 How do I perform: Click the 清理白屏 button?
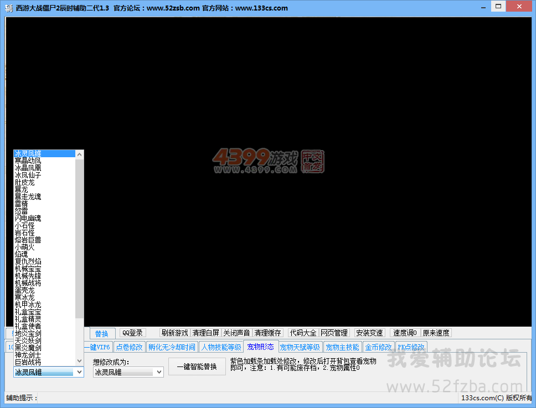(x=205, y=333)
